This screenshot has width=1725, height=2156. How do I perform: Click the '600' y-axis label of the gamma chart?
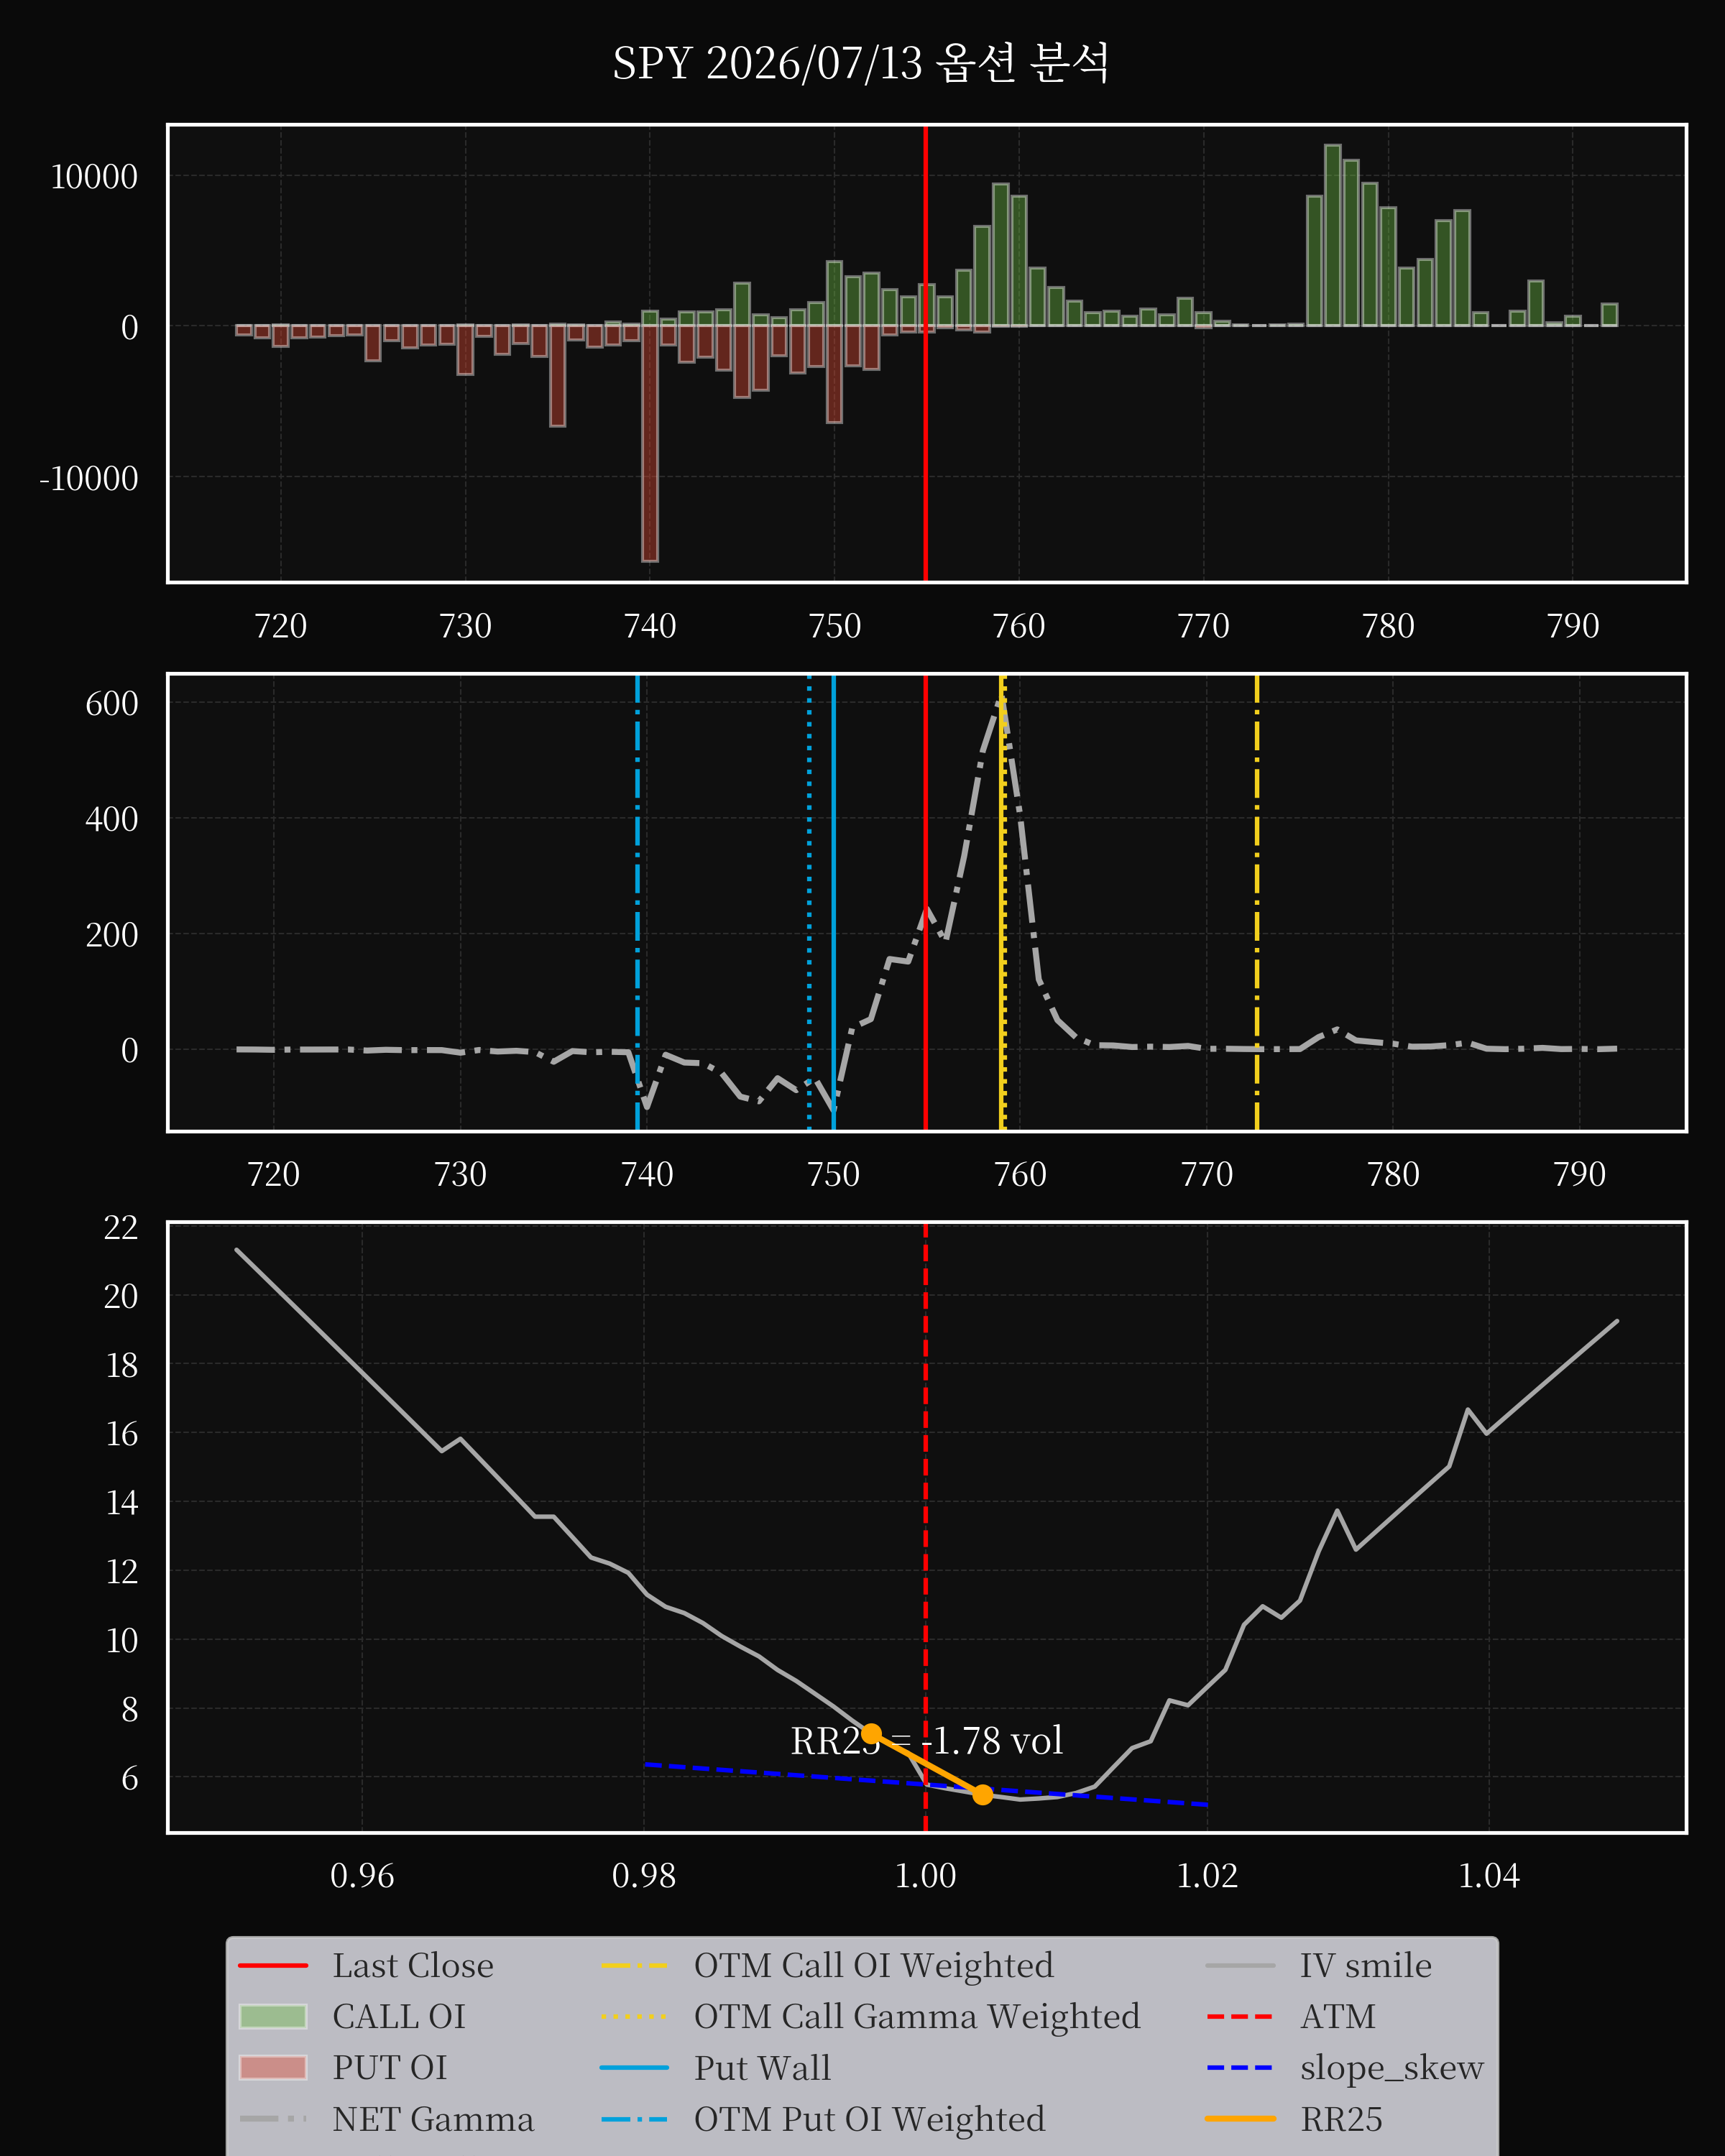[x=112, y=703]
